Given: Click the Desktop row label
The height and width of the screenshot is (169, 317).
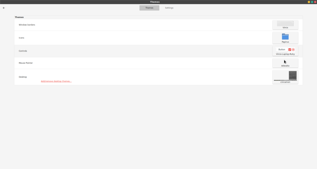Looking at the screenshot, I should click(x=23, y=77).
